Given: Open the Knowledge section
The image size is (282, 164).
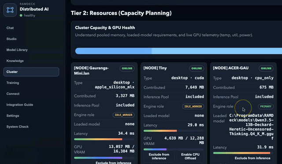Looking at the screenshot, I should click(15, 61).
